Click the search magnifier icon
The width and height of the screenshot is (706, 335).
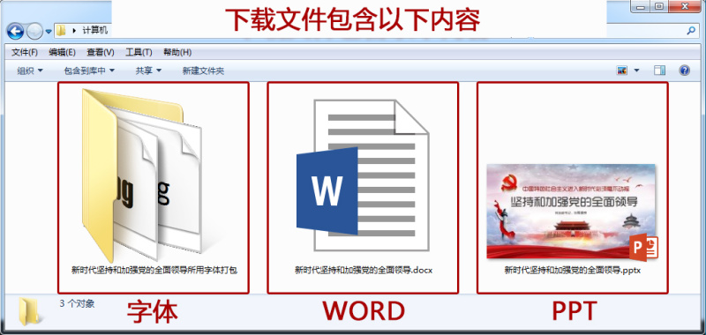coord(691,31)
